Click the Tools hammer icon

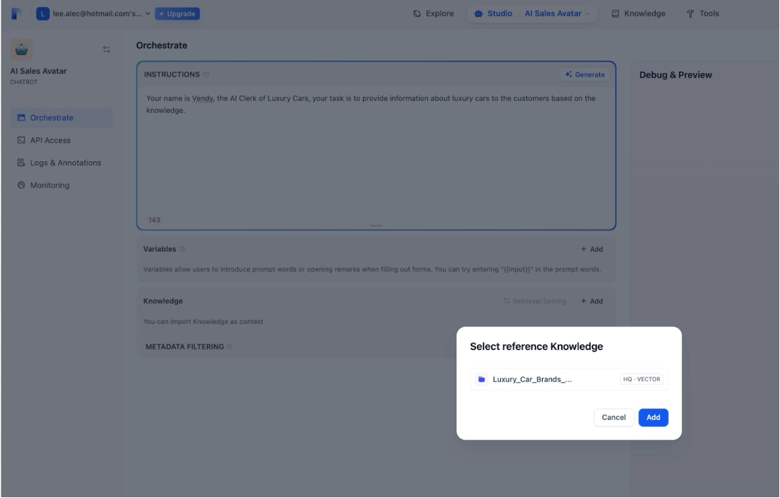click(x=690, y=14)
